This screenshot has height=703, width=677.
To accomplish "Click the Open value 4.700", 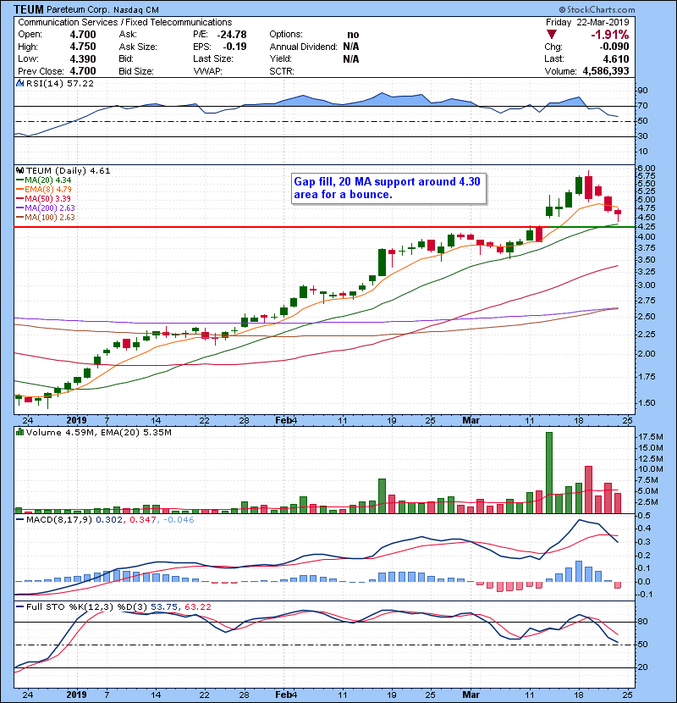I will coord(83,35).
